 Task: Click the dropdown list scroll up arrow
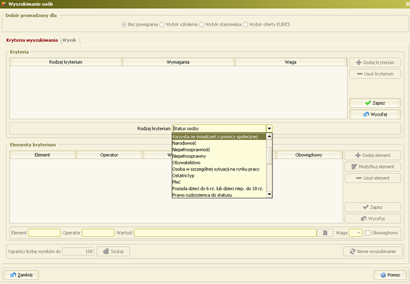point(269,136)
